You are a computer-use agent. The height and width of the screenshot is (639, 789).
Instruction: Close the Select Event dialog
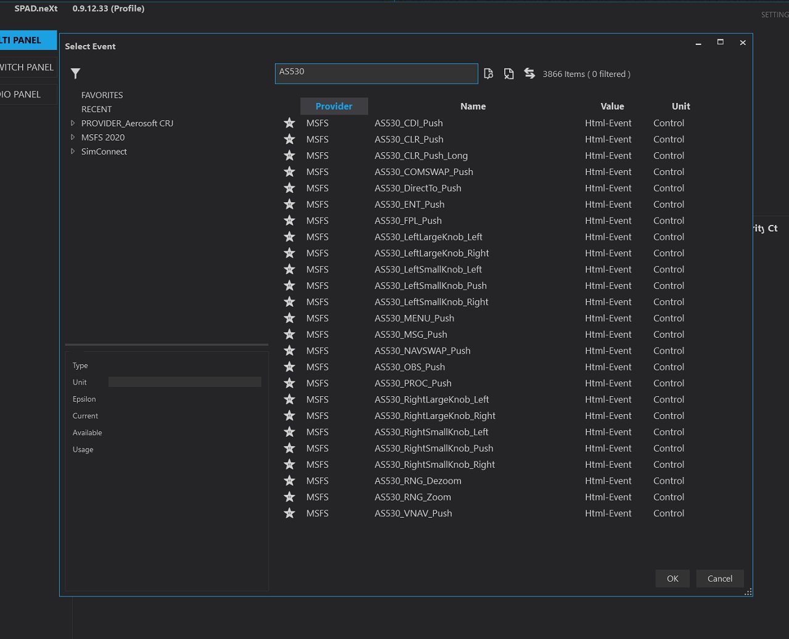(x=743, y=43)
